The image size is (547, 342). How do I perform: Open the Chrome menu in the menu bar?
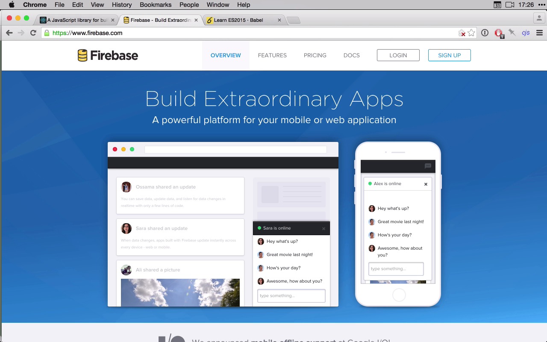coord(35,5)
